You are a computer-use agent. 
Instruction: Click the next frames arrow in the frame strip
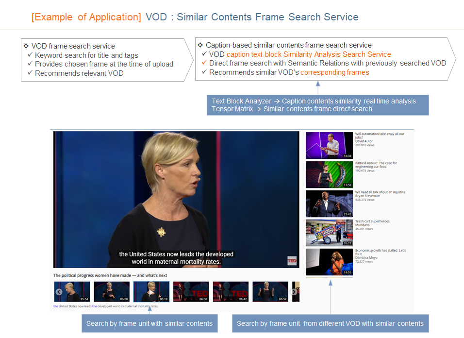tap(294, 292)
